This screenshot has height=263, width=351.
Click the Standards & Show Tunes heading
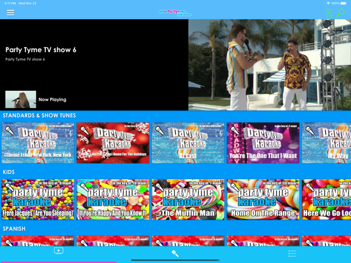tap(39, 116)
